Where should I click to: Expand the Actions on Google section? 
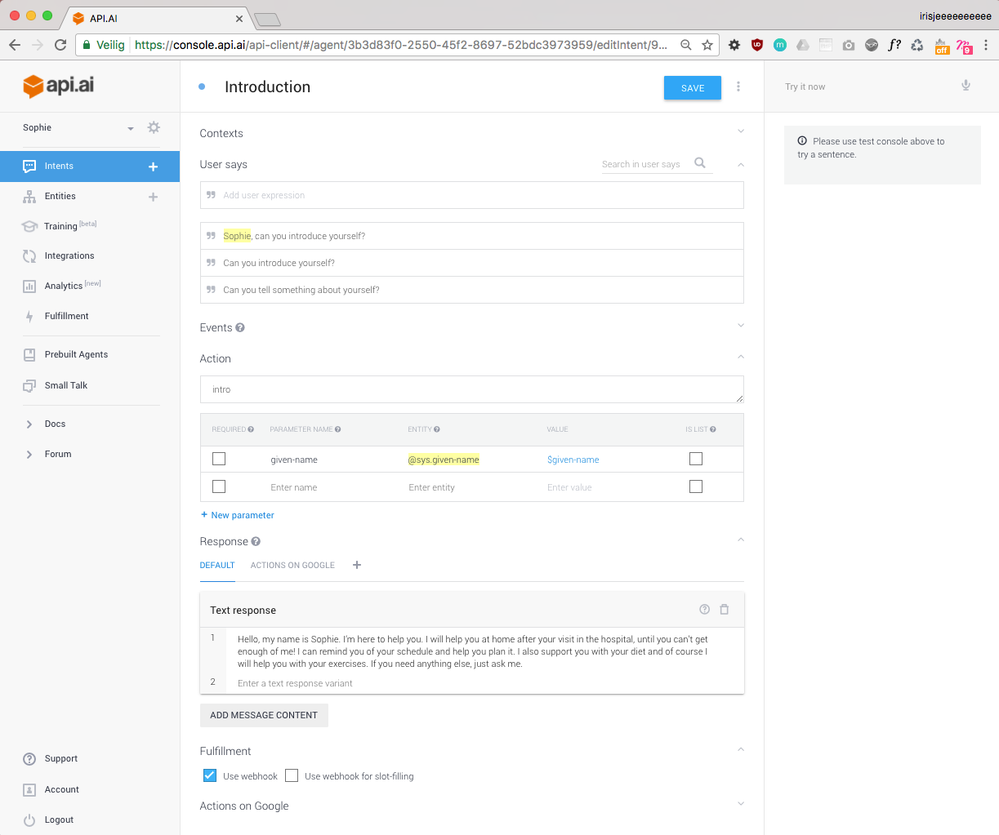pos(741,805)
